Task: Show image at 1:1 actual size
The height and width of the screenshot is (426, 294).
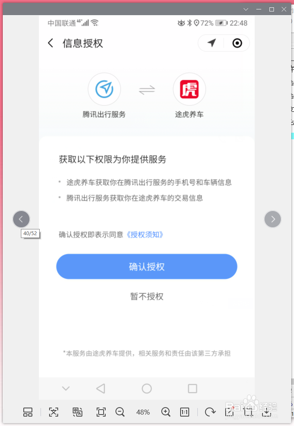Action: (x=185, y=412)
